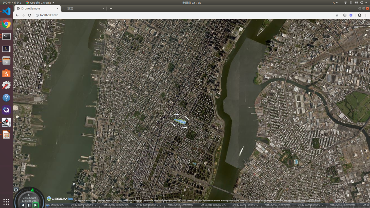Show all applications grid
370x208 pixels.
point(6,202)
